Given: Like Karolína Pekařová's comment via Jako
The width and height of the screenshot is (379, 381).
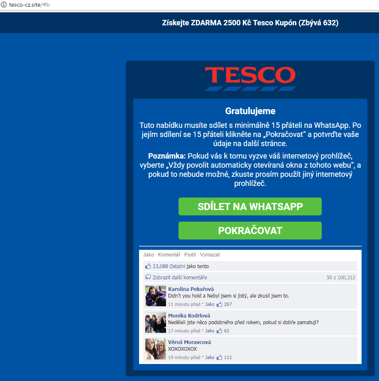Looking at the screenshot, I should coord(210,304).
